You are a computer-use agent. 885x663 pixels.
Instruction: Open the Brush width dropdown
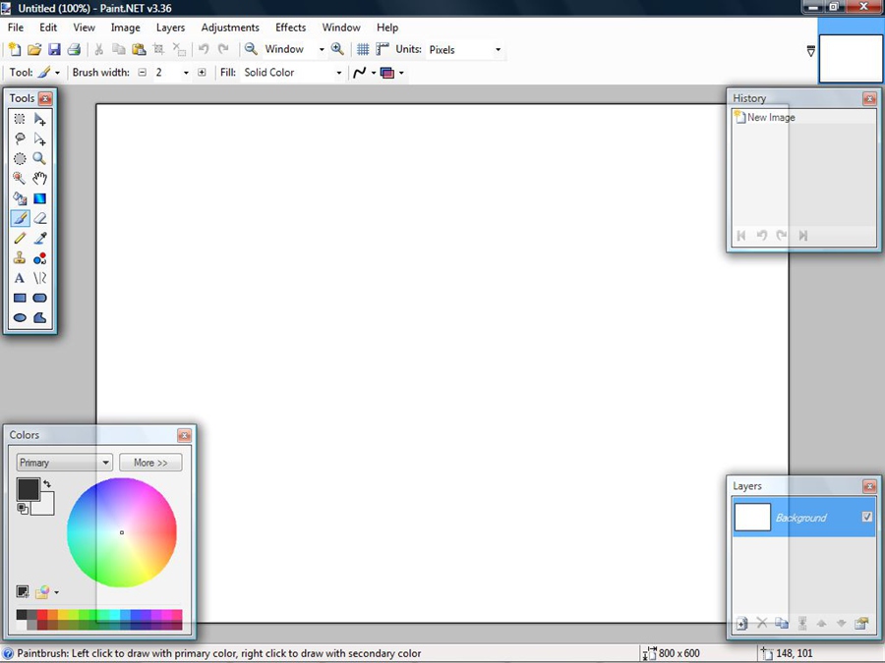[186, 73]
